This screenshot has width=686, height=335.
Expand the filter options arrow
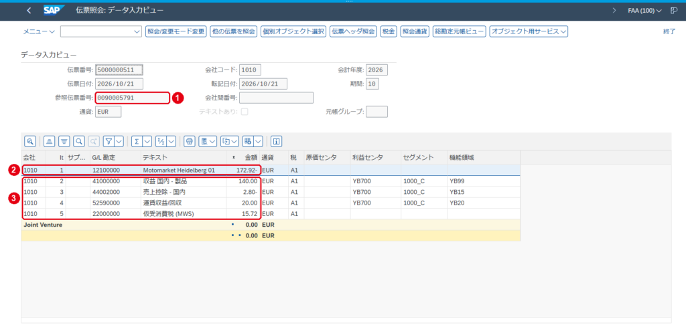(119, 141)
